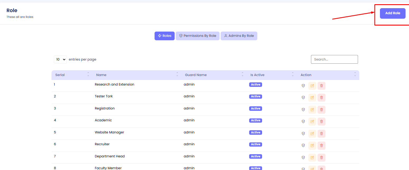Open the entries per page dropdown
The height and width of the screenshot is (170, 409).
click(60, 59)
